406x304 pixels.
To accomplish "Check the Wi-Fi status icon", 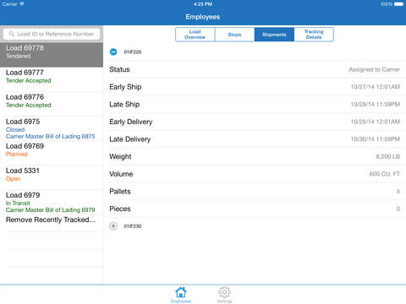I will (22, 4).
